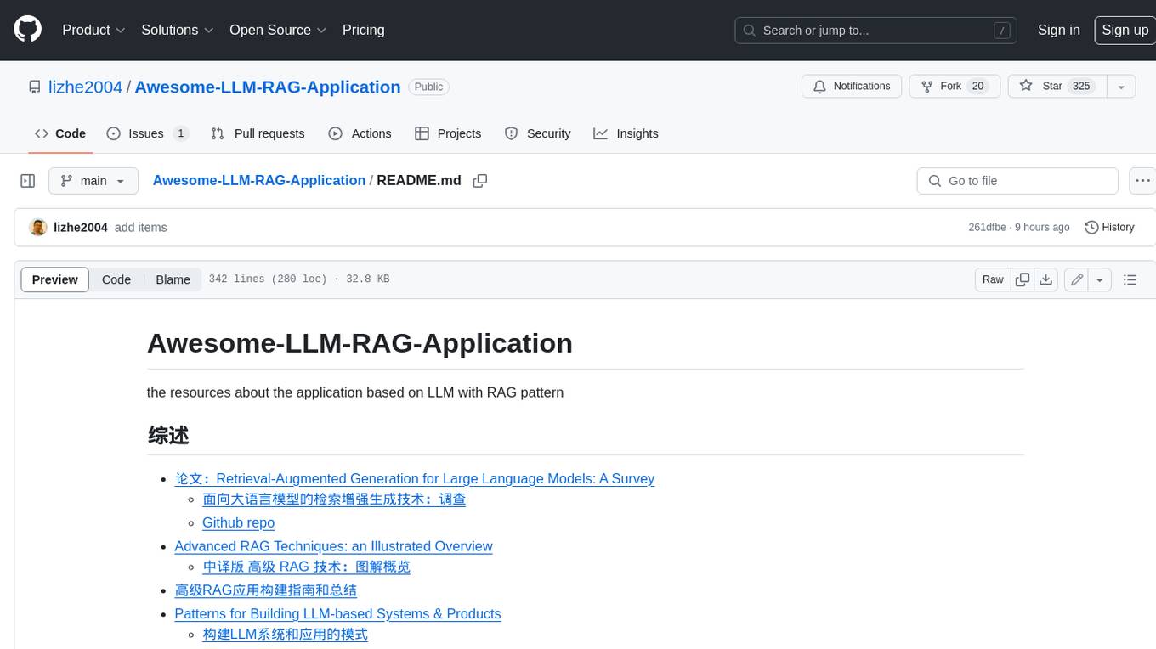The width and height of the screenshot is (1156, 649).
Task: Click the Issues counter badge 1
Action: click(180, 133)
